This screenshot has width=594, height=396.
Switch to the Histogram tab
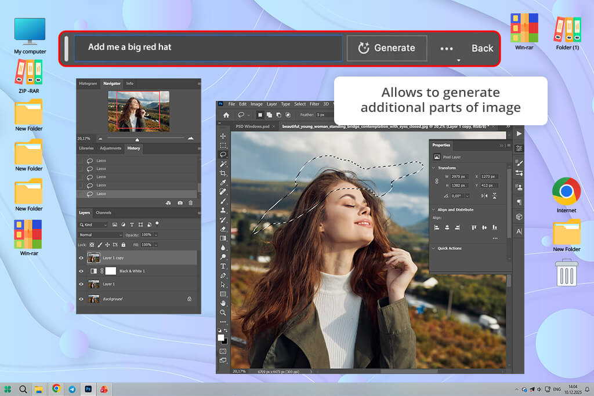[x=88, y=83]
